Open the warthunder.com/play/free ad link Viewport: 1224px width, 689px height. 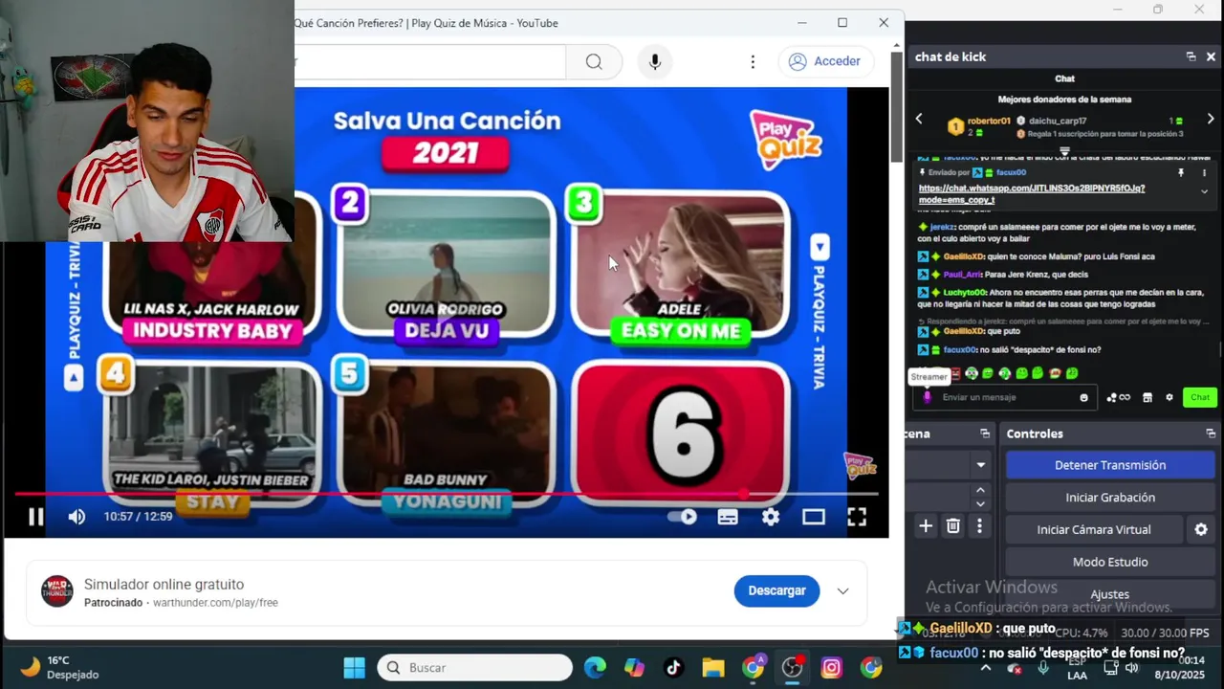215,603
